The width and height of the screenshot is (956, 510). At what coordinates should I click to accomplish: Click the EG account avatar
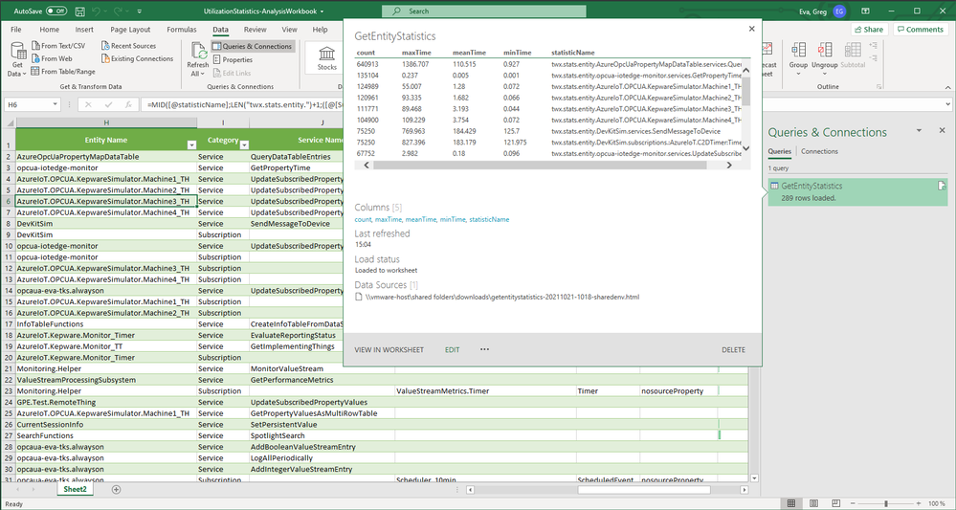click(x=840, y=11)
